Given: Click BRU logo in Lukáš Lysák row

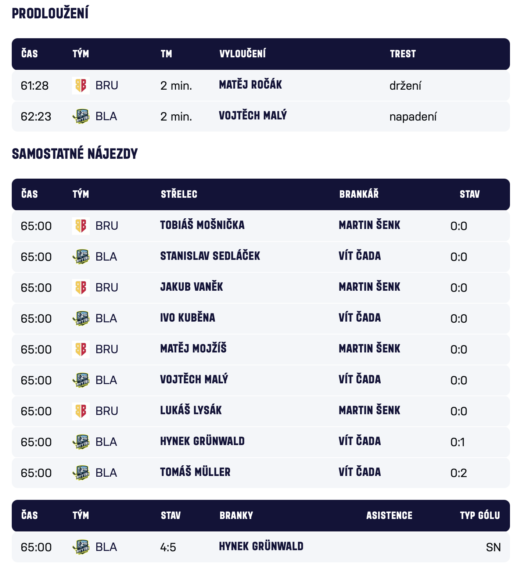Looking at the screenshot, I should [81, 411].
